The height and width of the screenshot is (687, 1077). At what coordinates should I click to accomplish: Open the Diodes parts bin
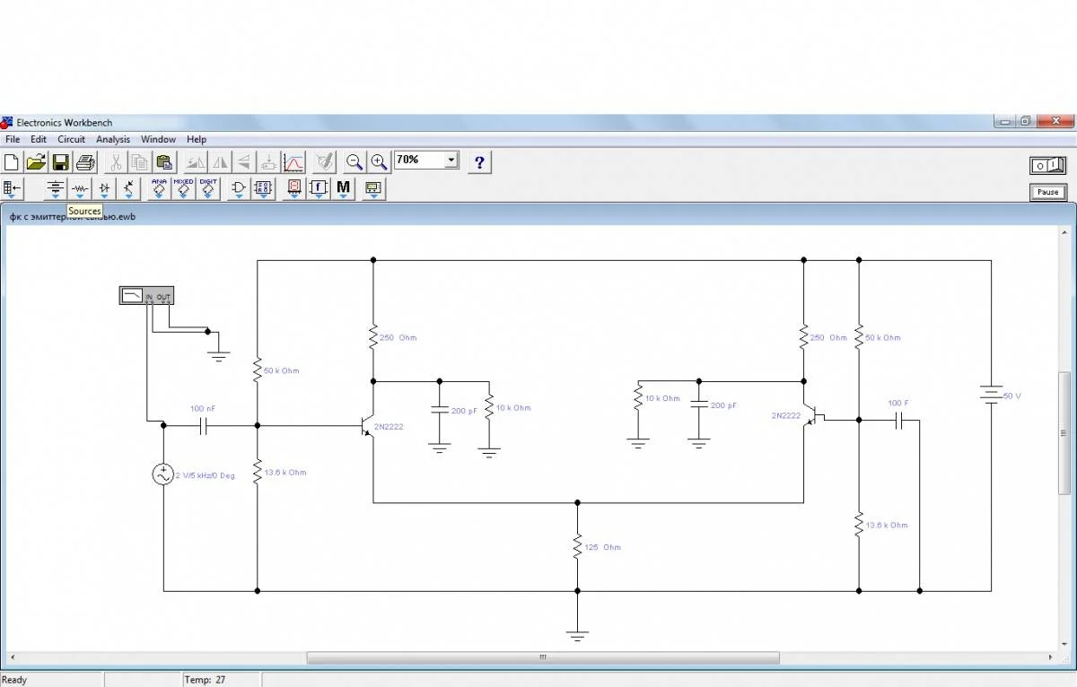[105, 188]
